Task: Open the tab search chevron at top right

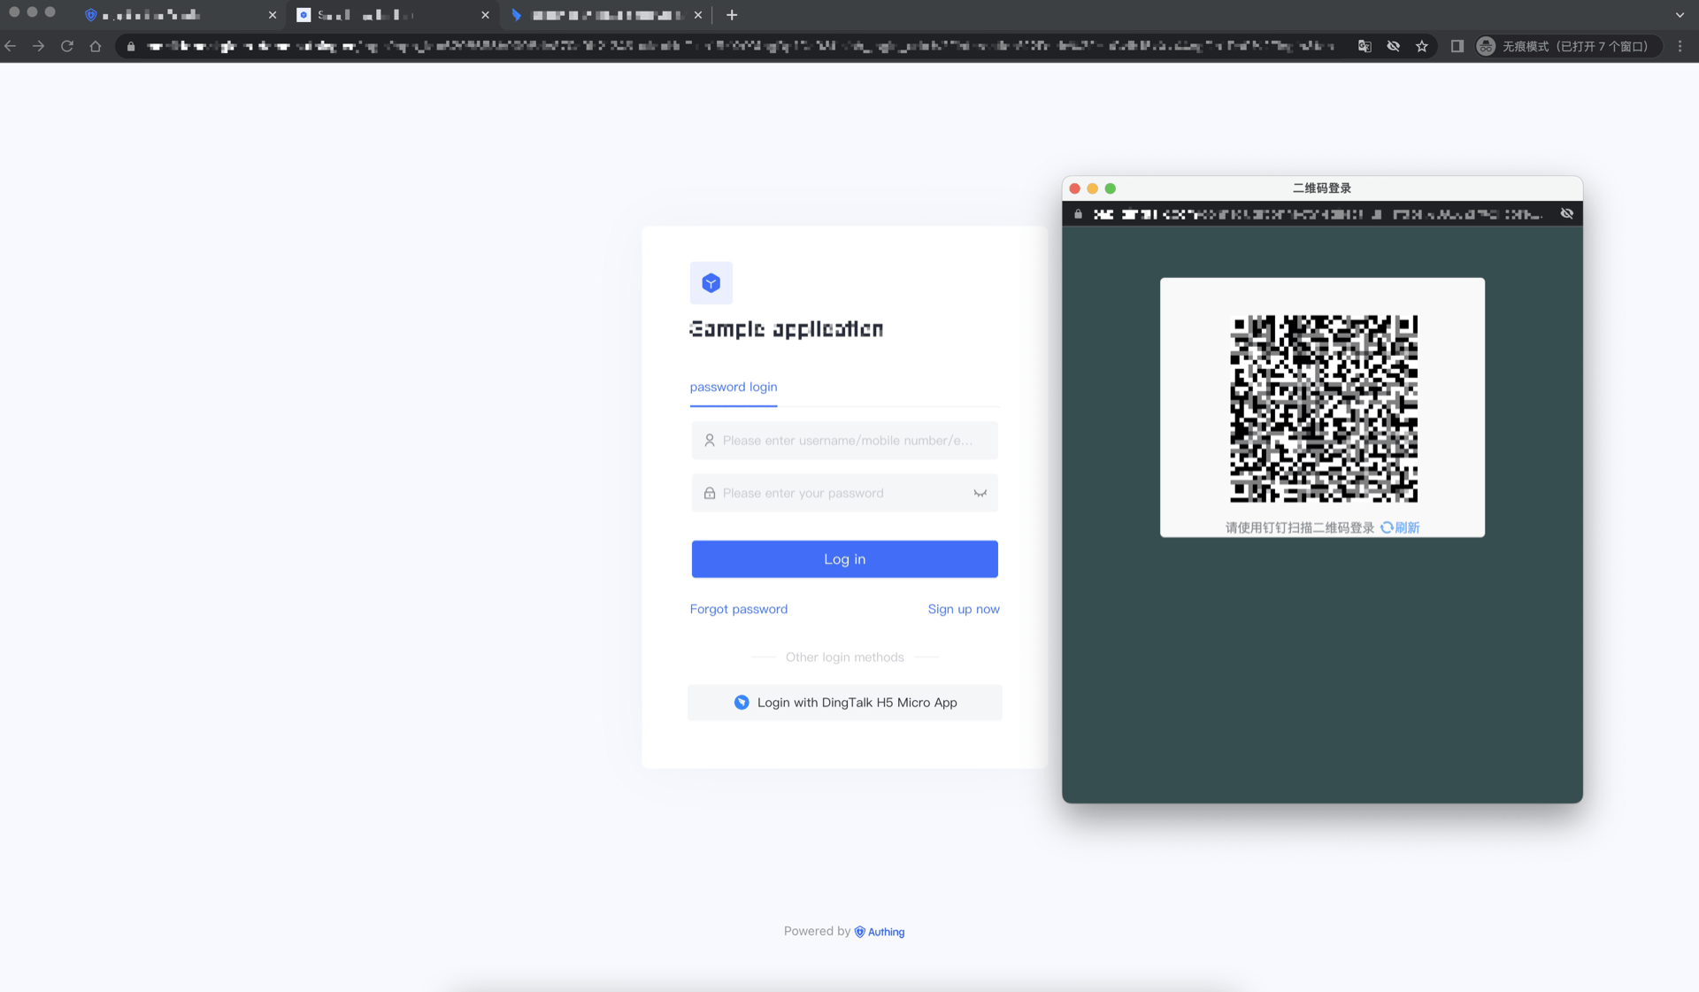Action: pyautogui.click(x=1679, y=15)
